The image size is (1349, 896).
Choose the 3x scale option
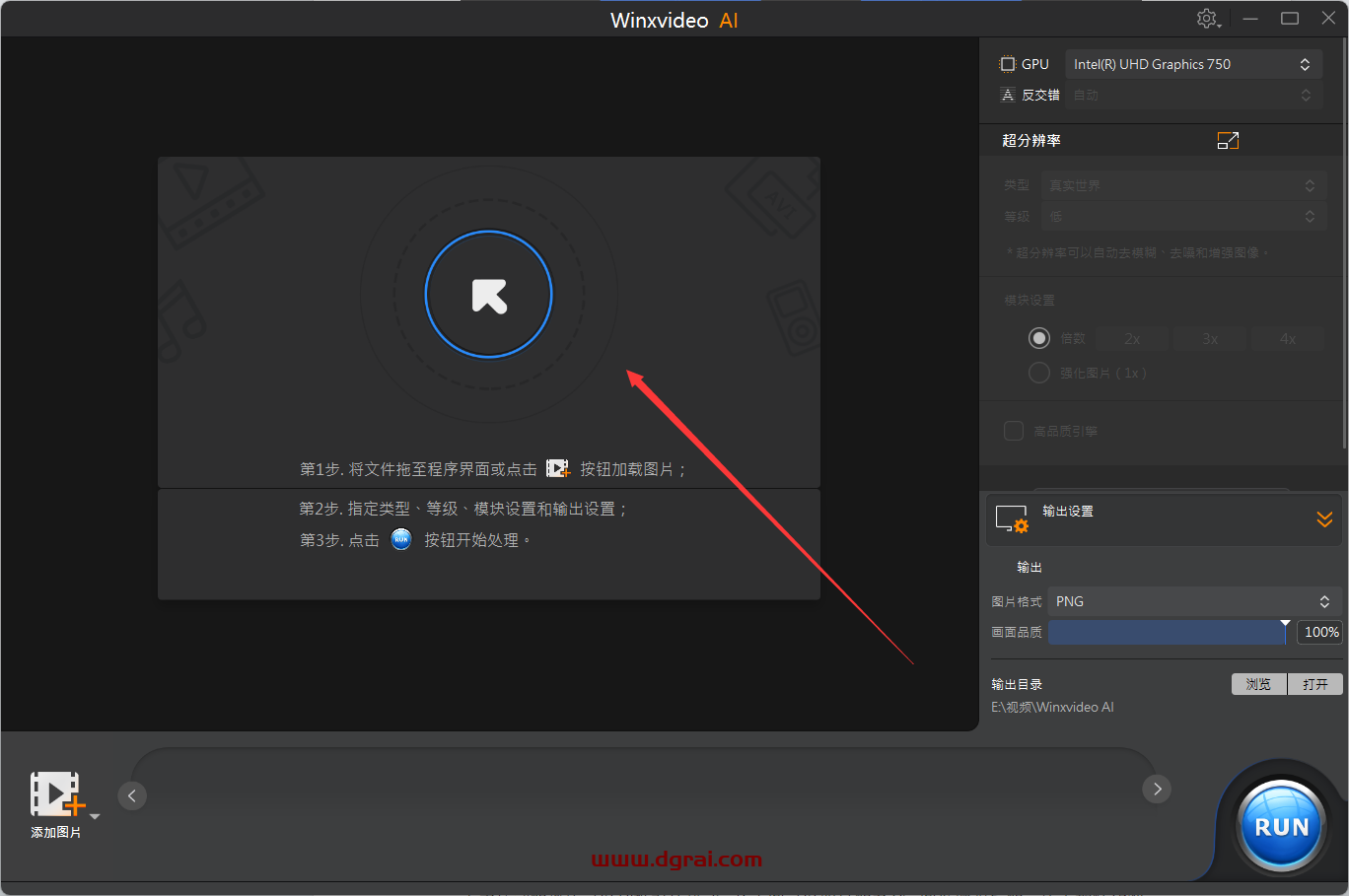point(1210,338)
